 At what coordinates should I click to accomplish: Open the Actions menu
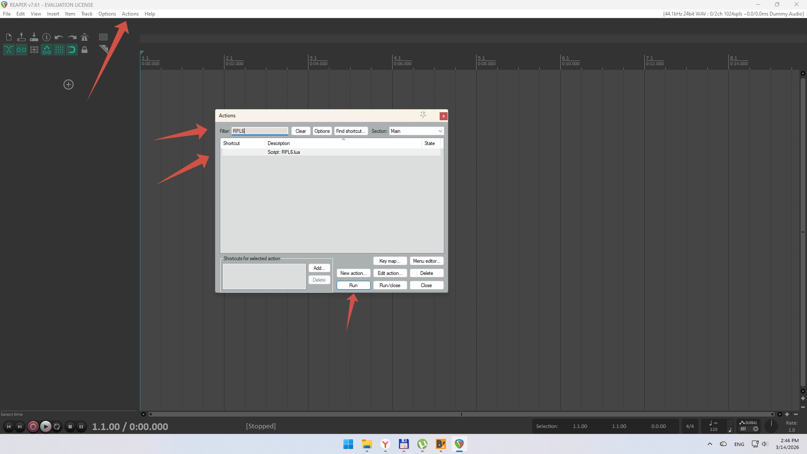coord(130,14)
